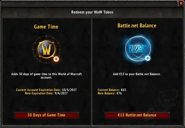Click the New Expiration Date text
185x128 pixels.
(x=46, y=93)
